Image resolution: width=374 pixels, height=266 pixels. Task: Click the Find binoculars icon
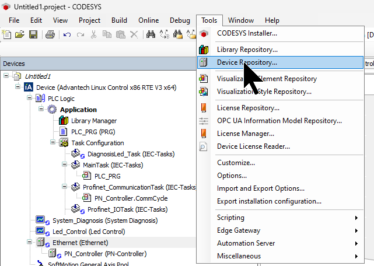(151, 35)
